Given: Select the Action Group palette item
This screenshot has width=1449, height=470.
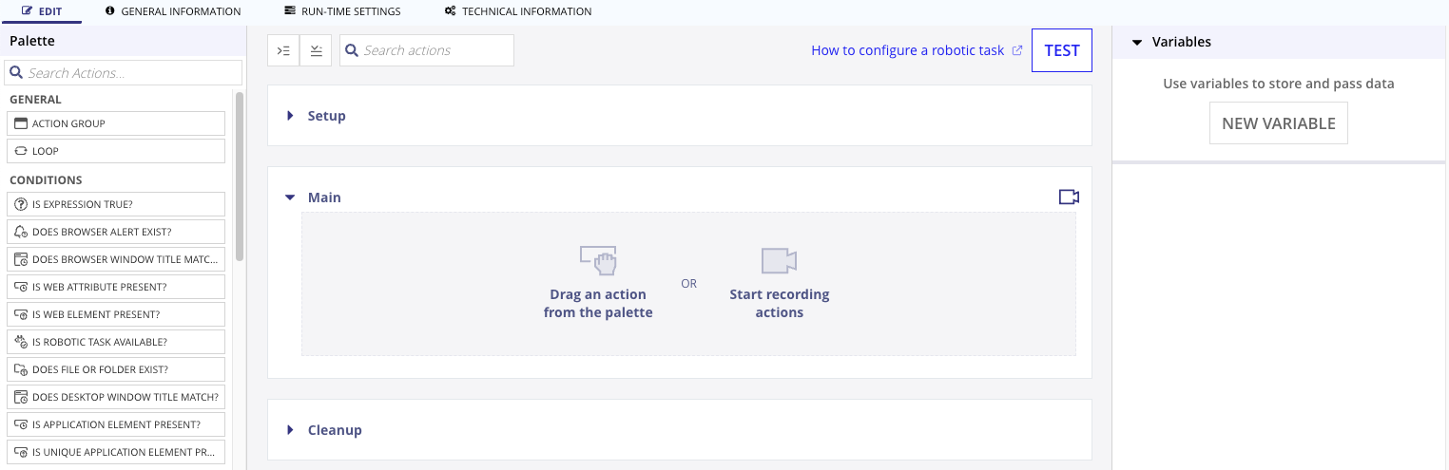Looking at the screenshot, I should tap(115, 123).
